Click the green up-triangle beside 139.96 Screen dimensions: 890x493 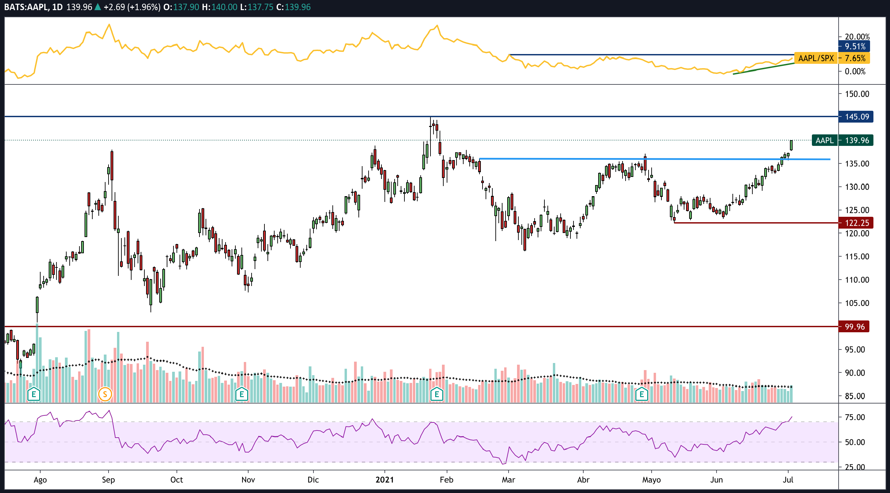(x=98, y=7)
